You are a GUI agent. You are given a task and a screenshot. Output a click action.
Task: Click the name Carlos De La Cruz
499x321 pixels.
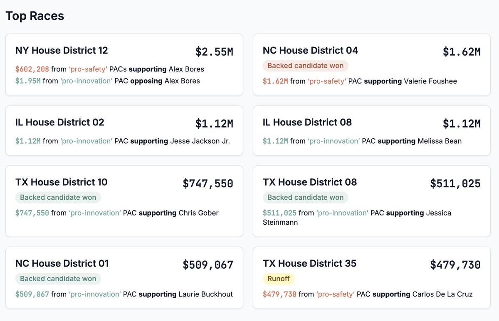442,294
